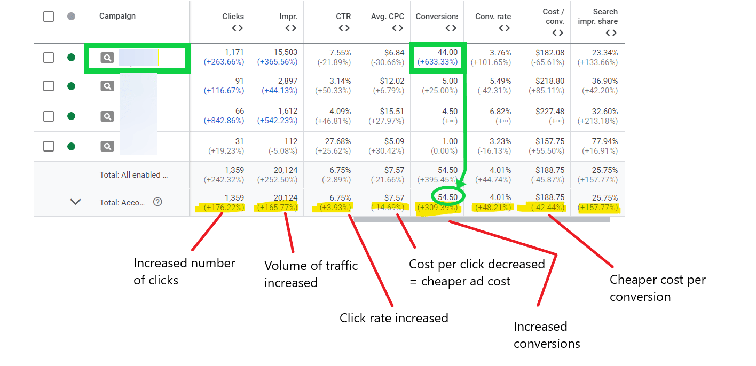Expand the Total: Account row chevron

point(75,202)
